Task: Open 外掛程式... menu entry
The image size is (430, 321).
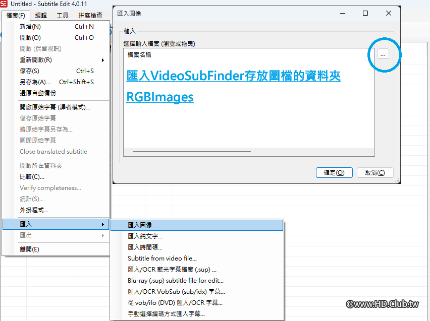Action: (x=56, y=210)
